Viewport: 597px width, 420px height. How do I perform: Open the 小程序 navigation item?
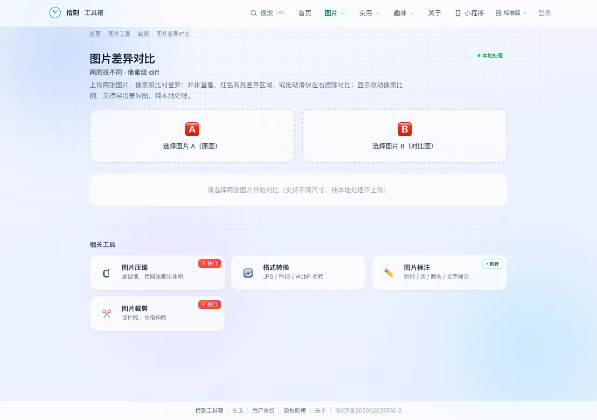pos(469,13)
